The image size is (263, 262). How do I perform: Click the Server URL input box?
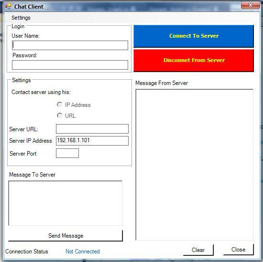92,129
